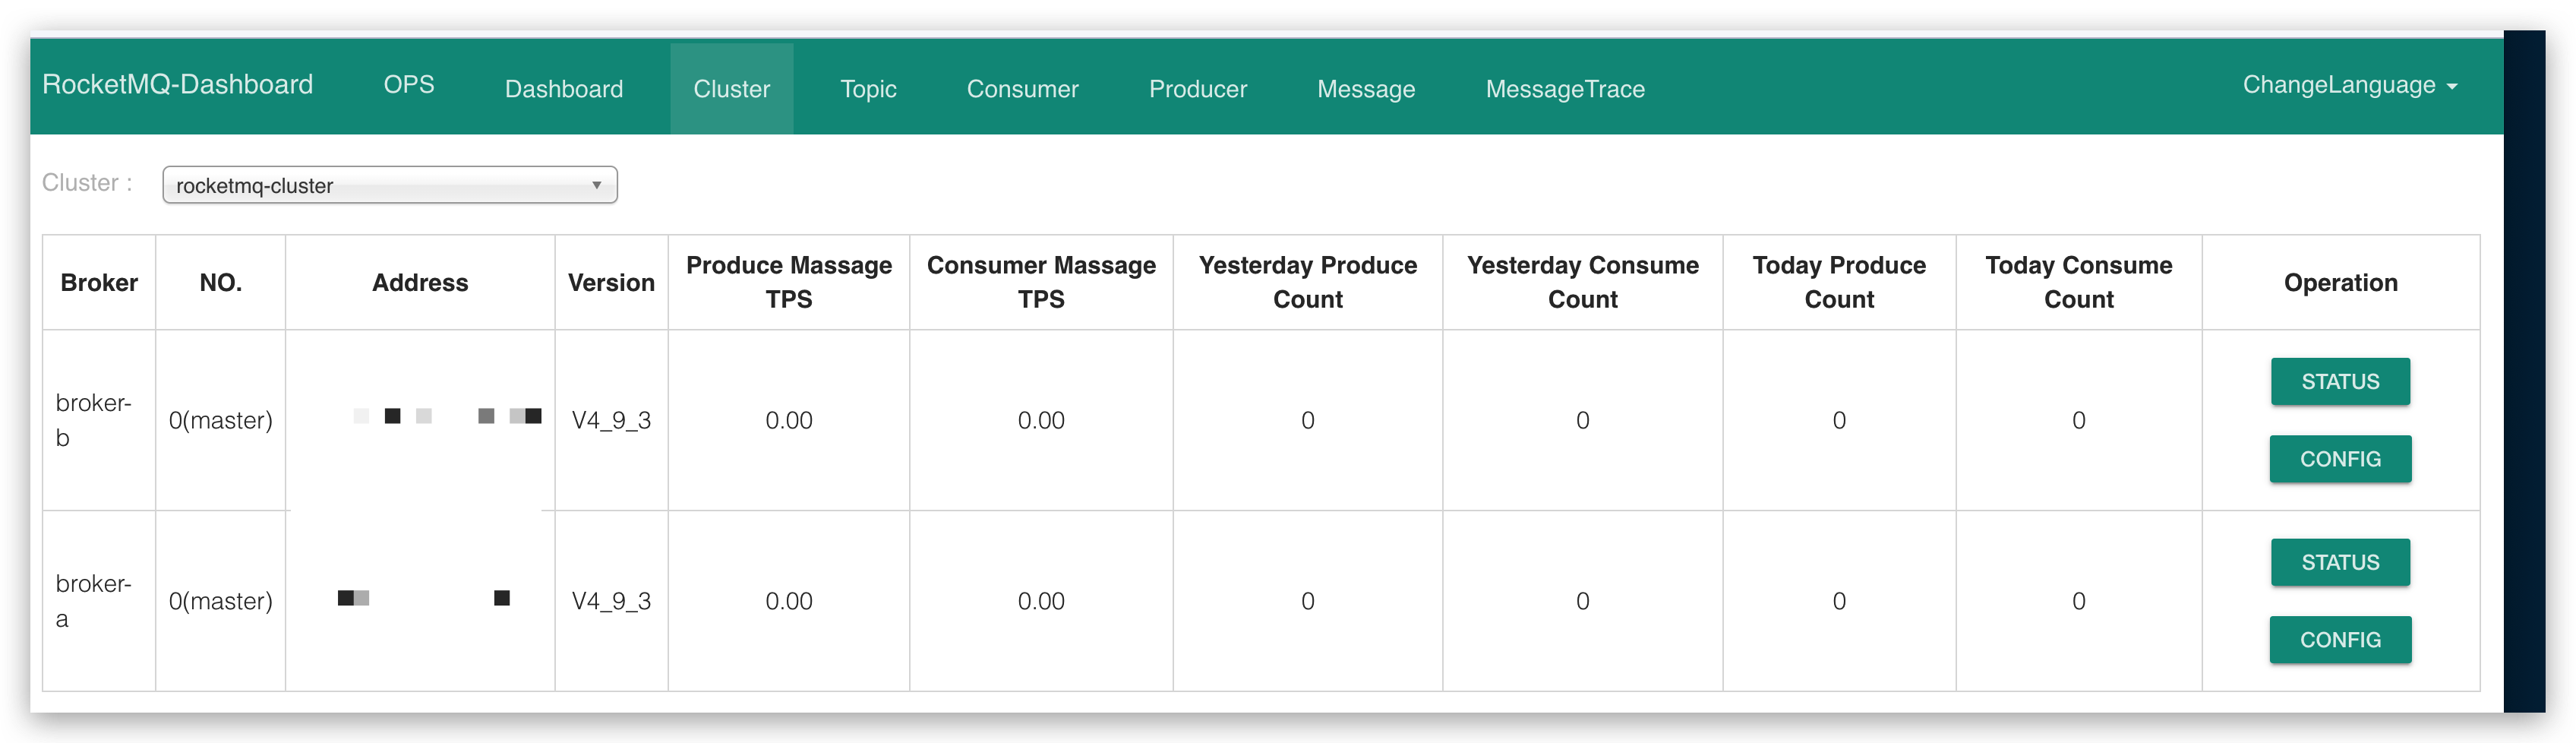
Task: Click 0(master) in the broker-a row
Action: point(220,601)
